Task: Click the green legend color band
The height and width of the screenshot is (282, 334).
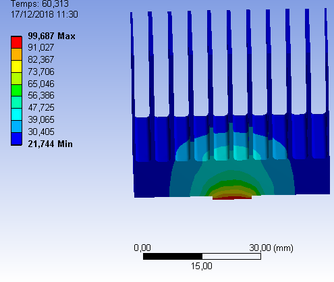Action: tap(16, 90)
